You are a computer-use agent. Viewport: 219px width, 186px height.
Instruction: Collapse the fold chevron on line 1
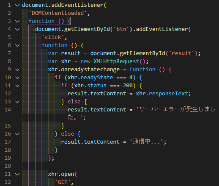coord(17,6)
